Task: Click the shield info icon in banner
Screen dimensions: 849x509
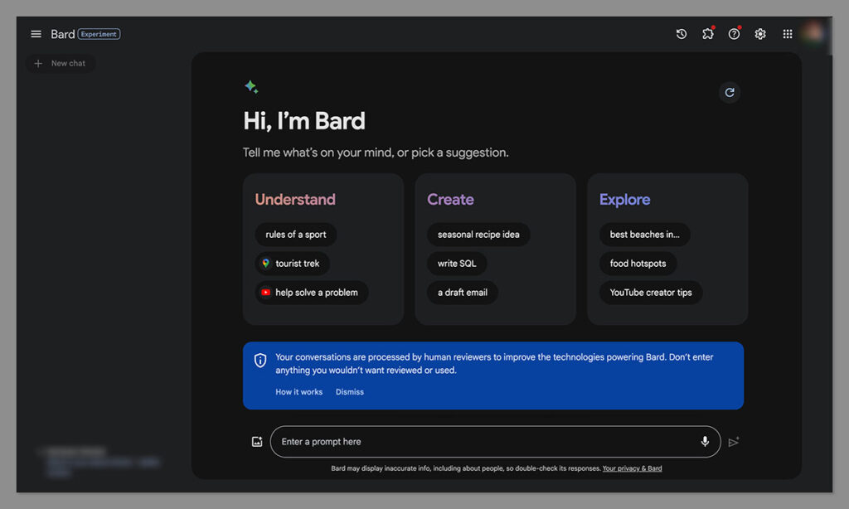Action: pyautogui.click(x=260, y=360)
